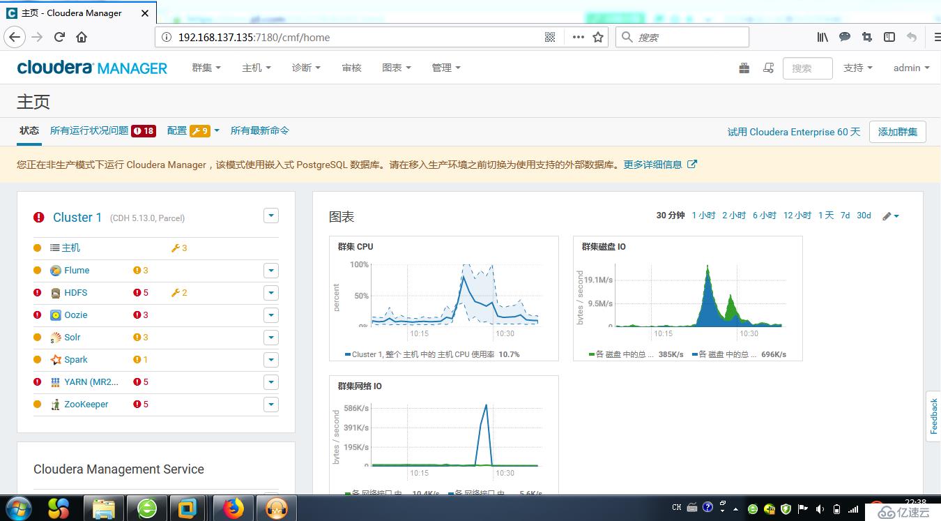Reload the page with the refresh icon

(59, 37)
